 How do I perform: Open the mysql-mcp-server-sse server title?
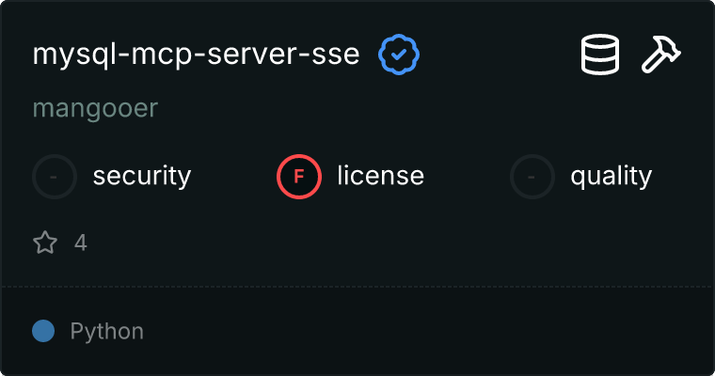coord(196,55)
